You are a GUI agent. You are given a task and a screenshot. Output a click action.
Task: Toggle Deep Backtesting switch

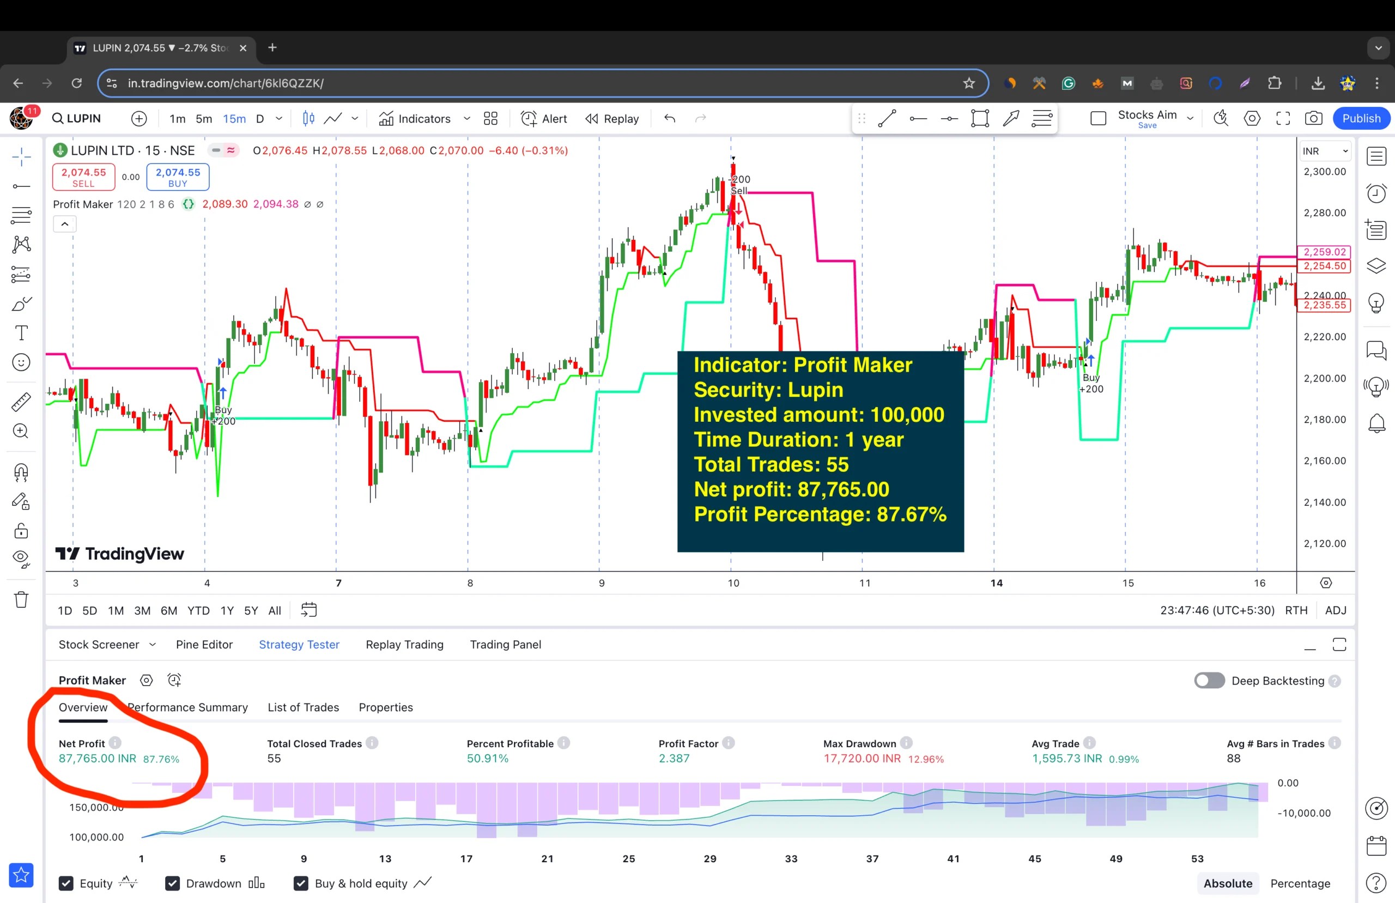1209,680
